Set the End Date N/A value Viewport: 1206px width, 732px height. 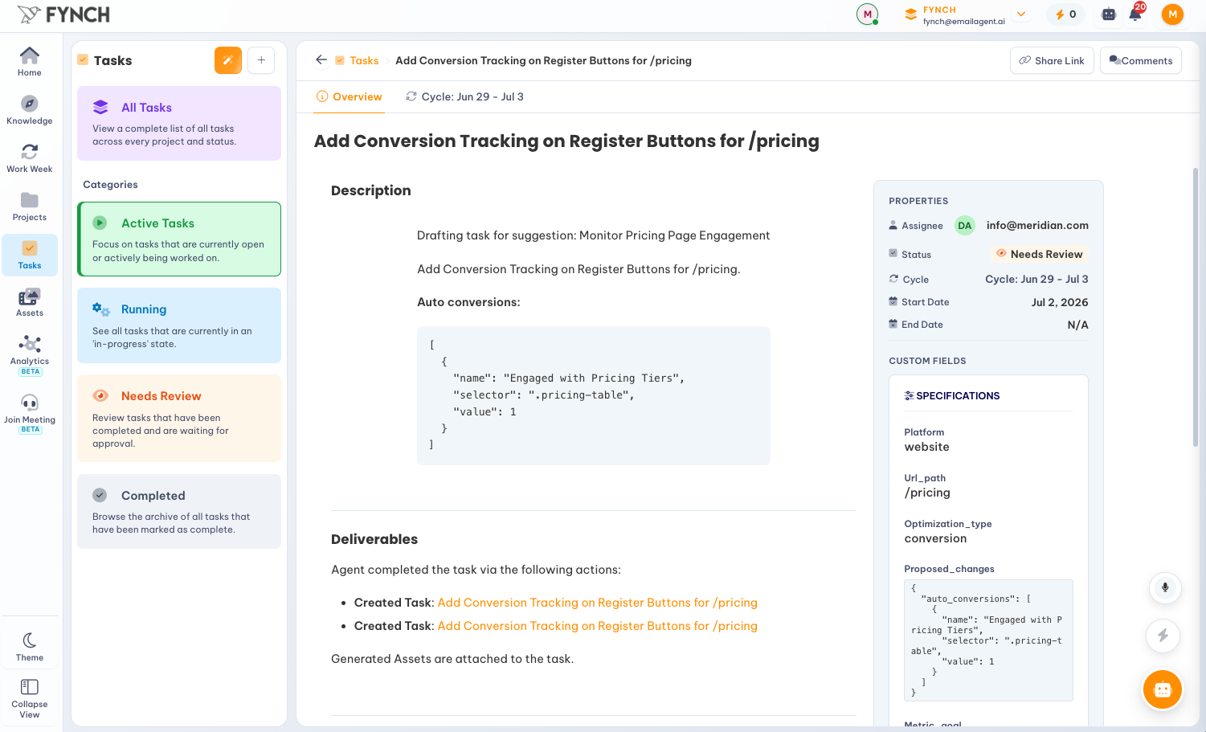coord(1077,325)
